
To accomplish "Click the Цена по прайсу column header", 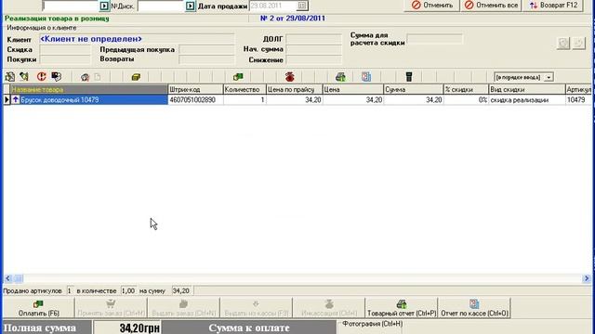I will pos(295,90).
